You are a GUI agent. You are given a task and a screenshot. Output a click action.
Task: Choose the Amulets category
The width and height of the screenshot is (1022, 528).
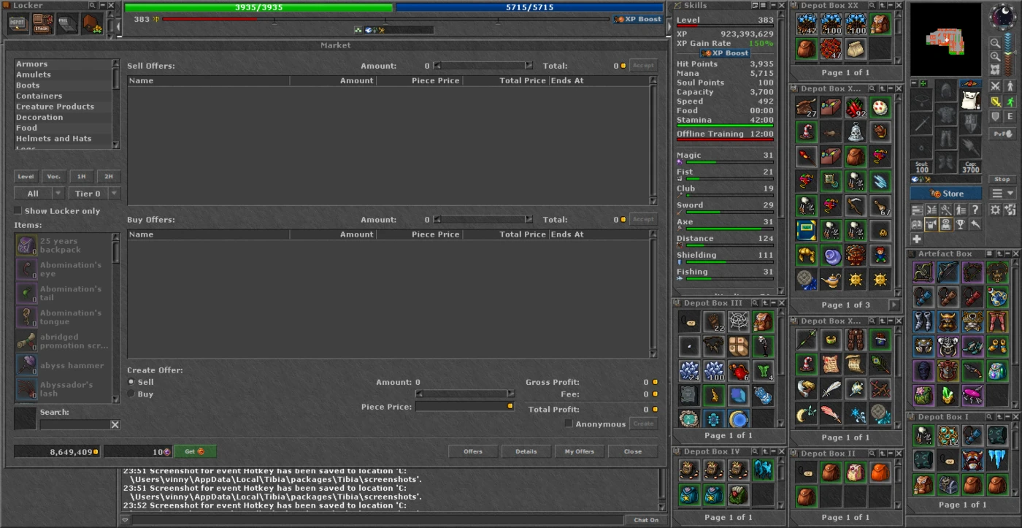click(x=34, y=74)
